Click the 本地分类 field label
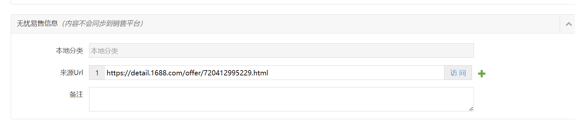The image size is (575, 128). pos(70,51)
